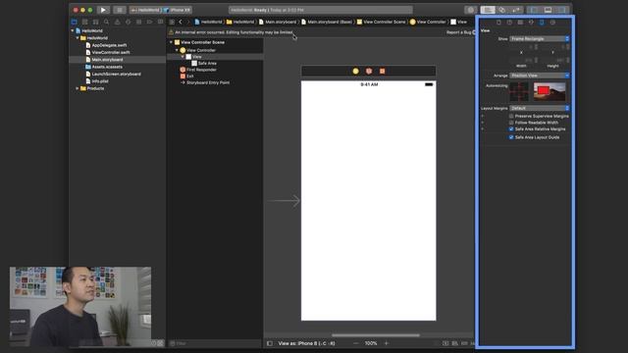Open the Debug navigator
Screen dimensions: 628x353
click(139, 22)
